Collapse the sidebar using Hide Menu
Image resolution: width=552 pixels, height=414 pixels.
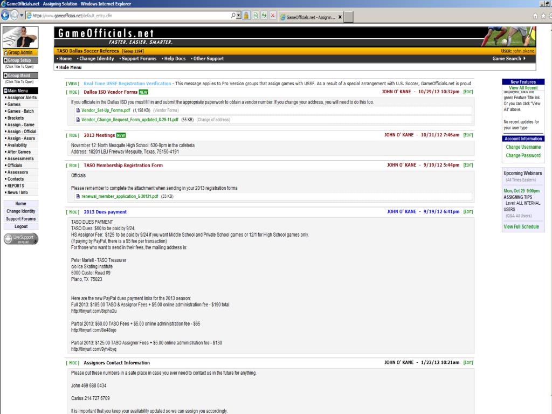pyautogui.click(x=68, y=67)
